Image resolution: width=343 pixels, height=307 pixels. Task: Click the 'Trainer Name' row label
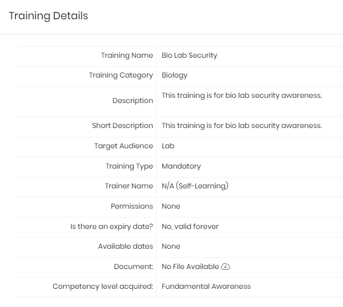tap(129, 186)
